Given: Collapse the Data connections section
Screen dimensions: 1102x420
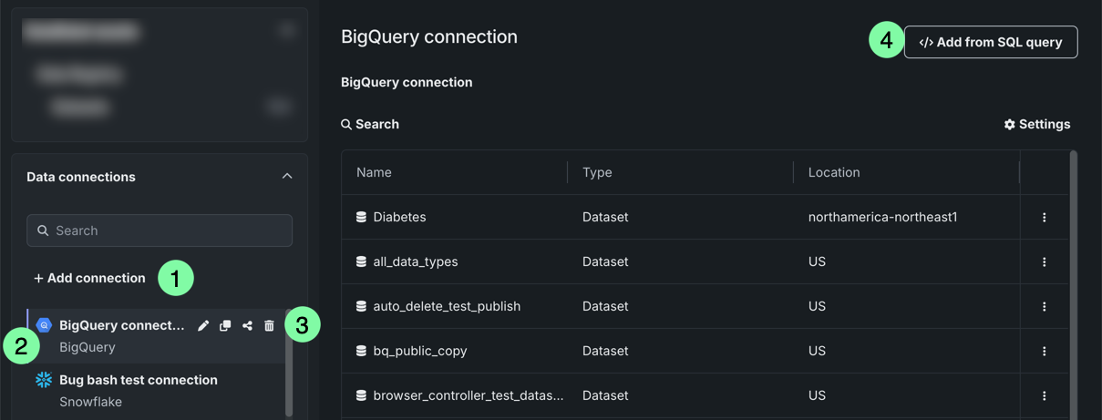Looking at the screenshot, I should click(x=287, y=176).
